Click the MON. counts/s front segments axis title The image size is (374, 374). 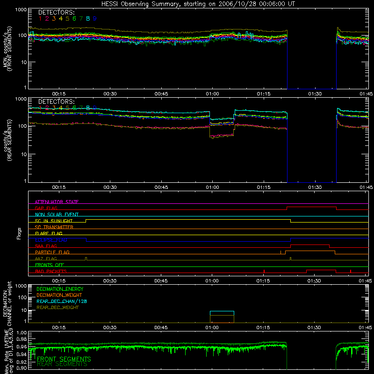[x=7, y=49]
